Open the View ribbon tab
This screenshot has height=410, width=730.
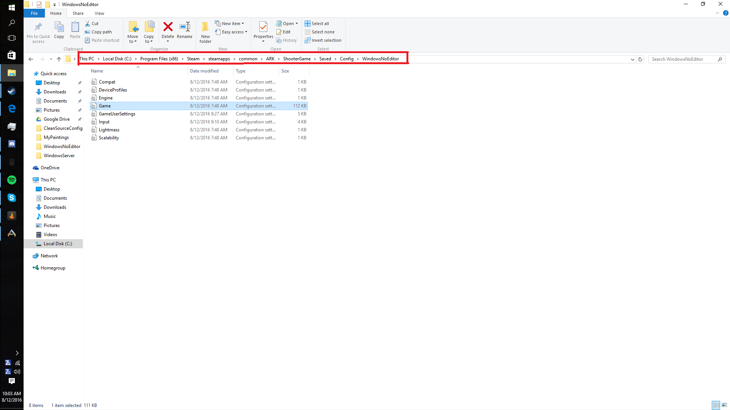[x=99, y=13]
